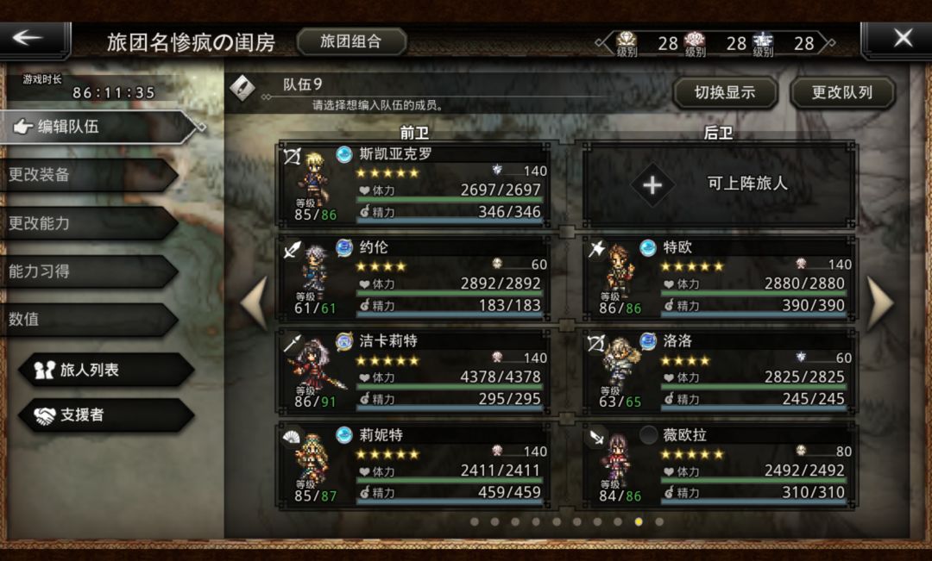Select the first page indicator dot
932x561 pixels.
pyautogui.click(x=475, y=522)
